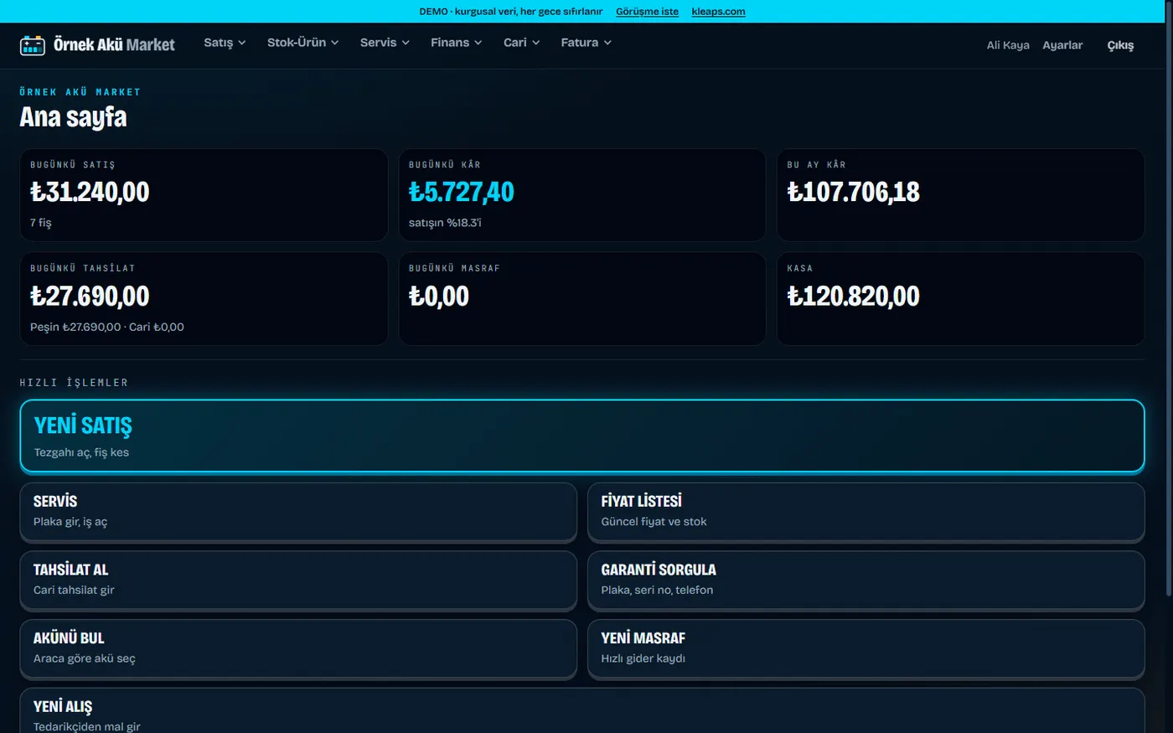This screenshot has width=1173, height=733.
Task: Open the Stok-Ürün dropdown menu
Action: click(302, 43)
